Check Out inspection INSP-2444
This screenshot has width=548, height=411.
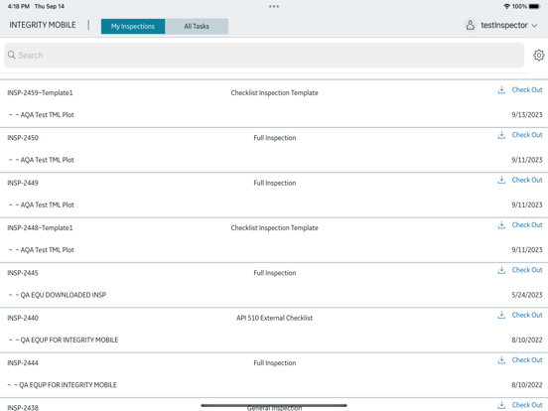coord(527,360)
